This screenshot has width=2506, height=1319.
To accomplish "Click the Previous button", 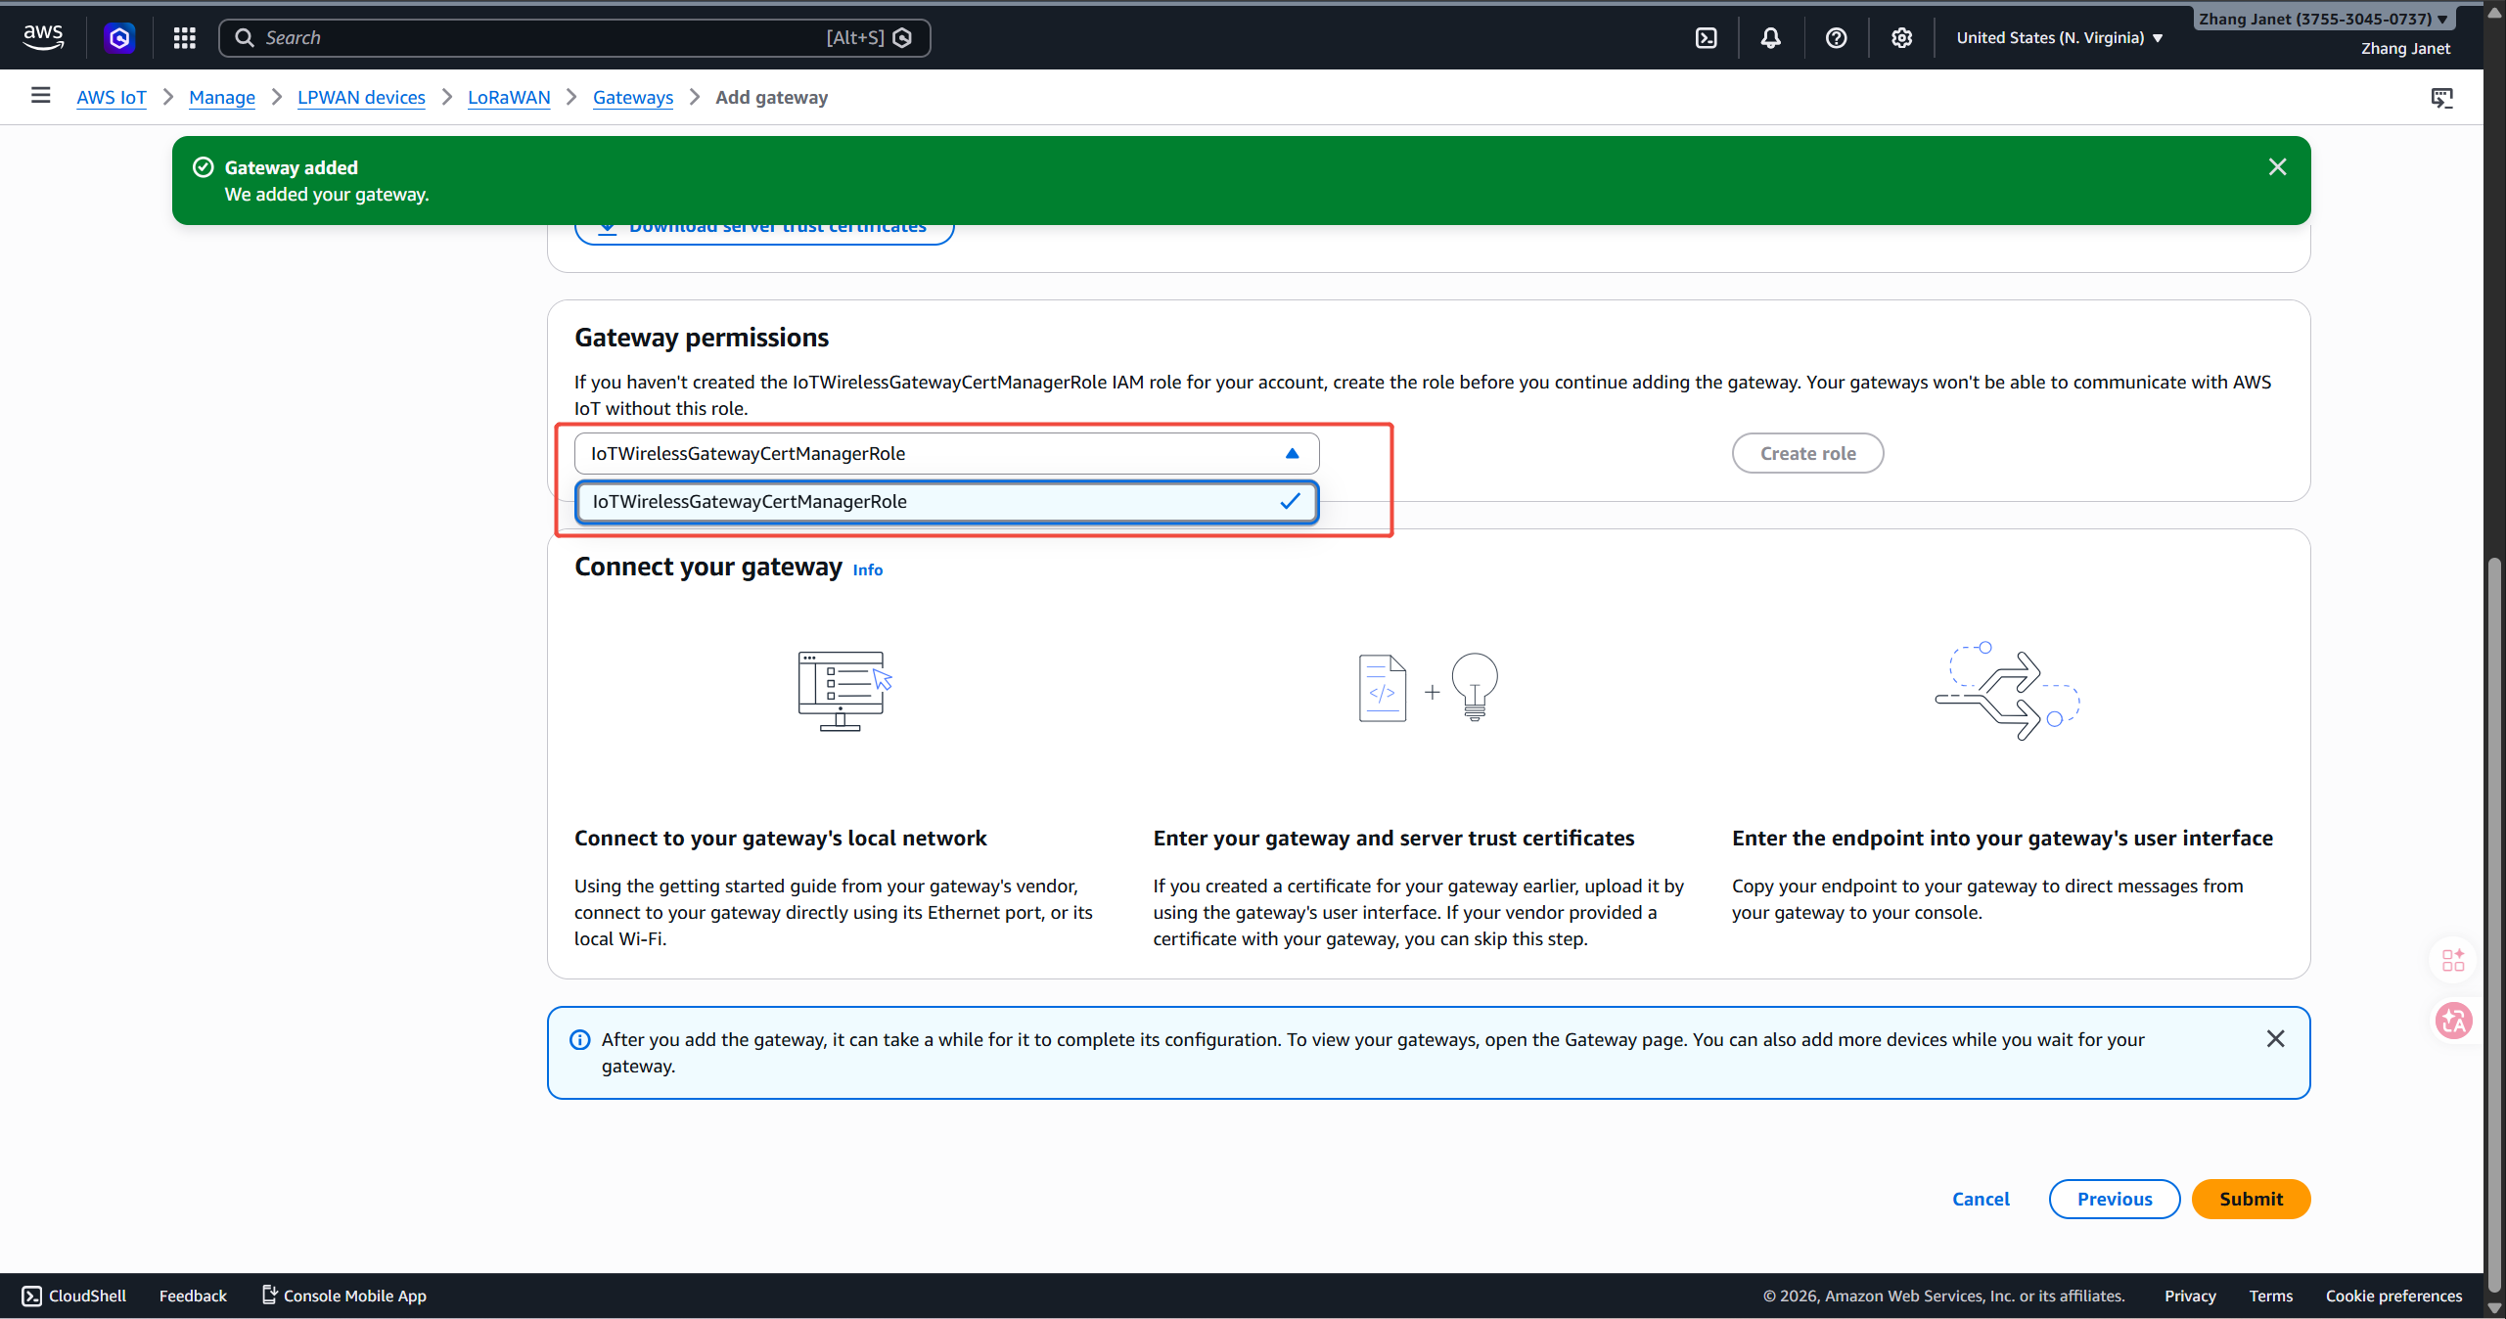I will 2114,1200.
